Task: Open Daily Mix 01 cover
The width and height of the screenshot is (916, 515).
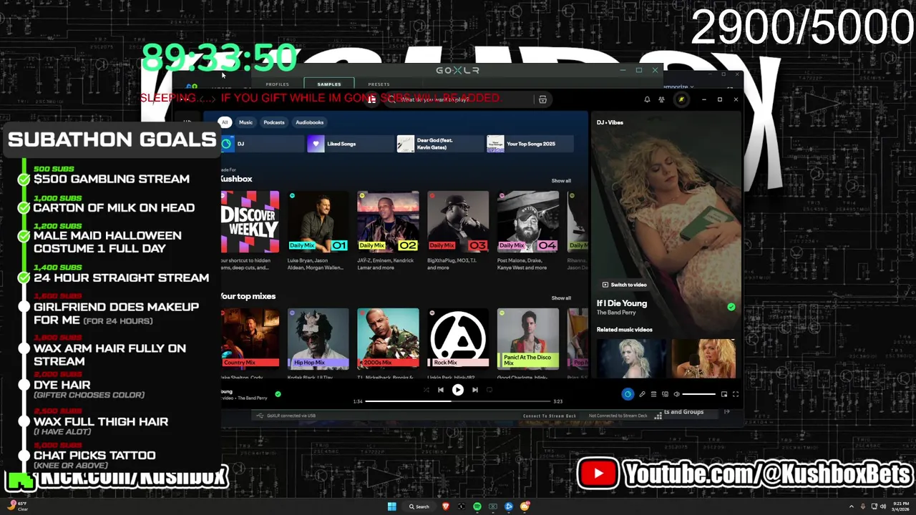Action: [318, 221]
